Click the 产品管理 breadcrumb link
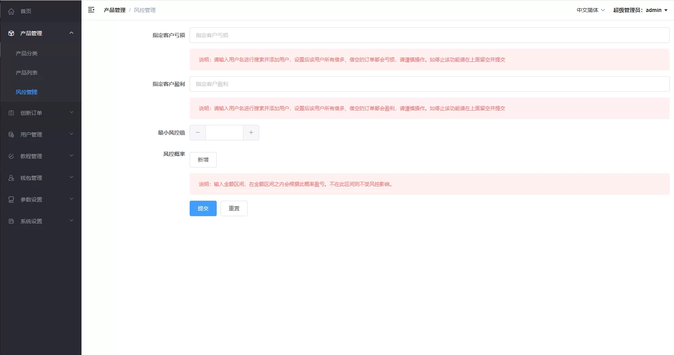674x355 pixels. (114, 10)
